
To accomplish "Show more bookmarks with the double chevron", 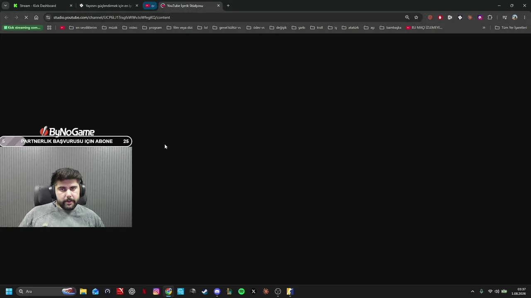I will tap(484, 28).
